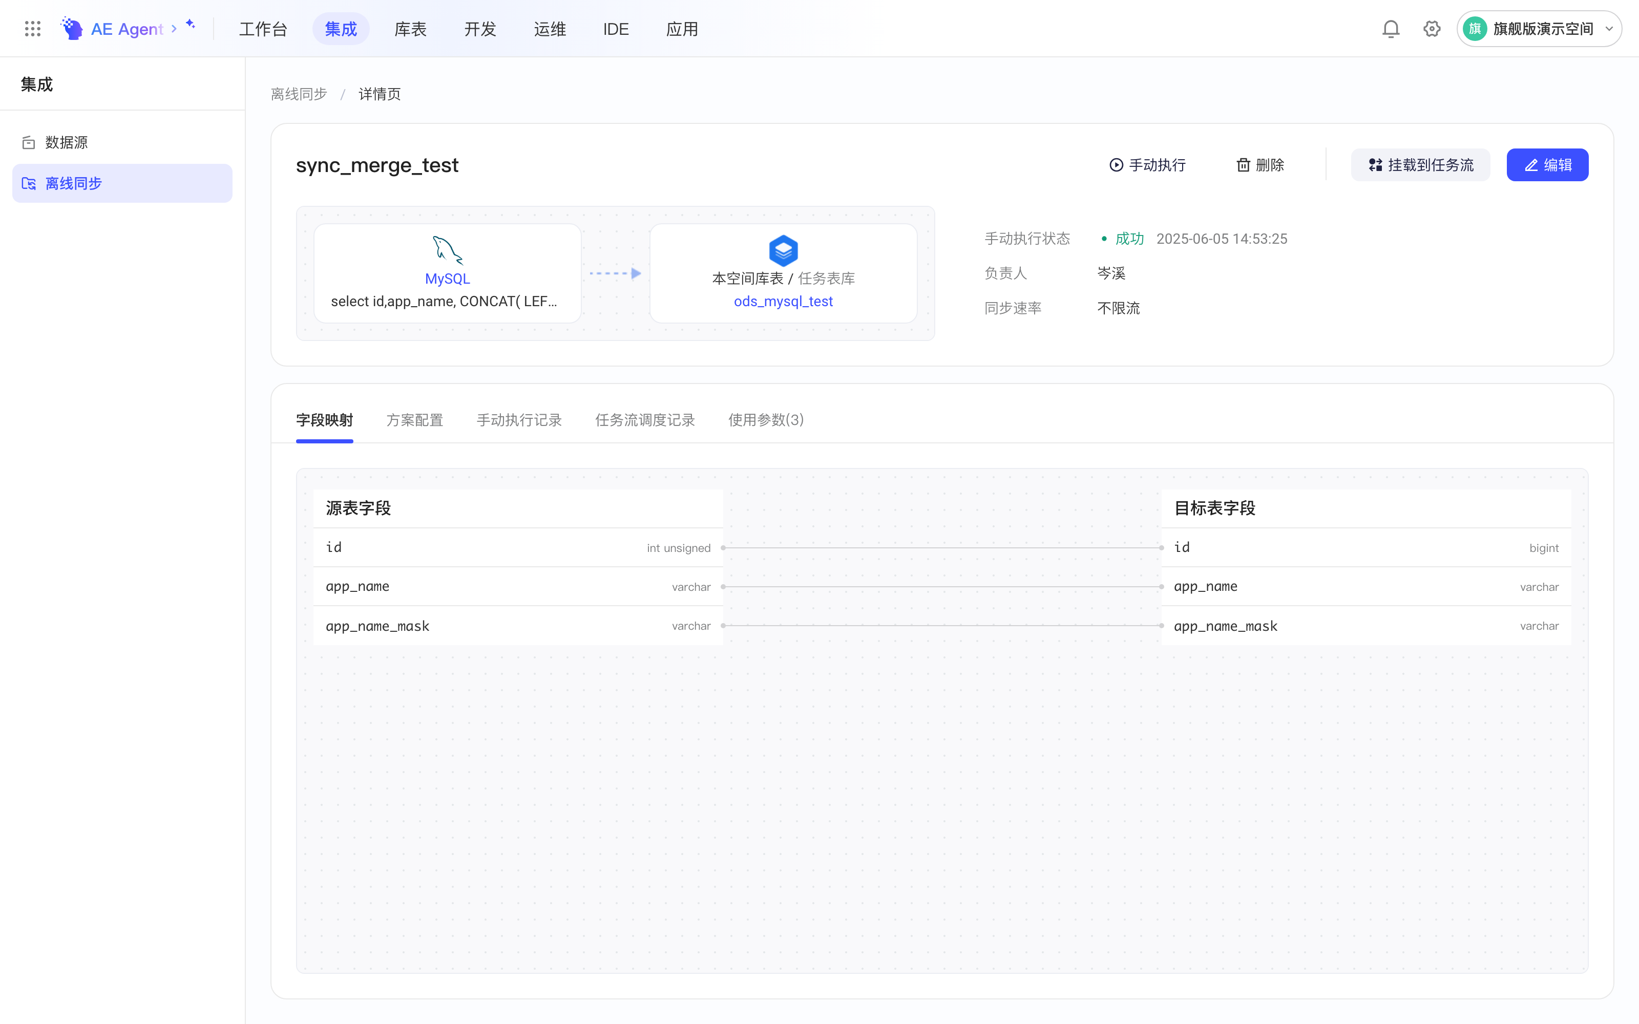Image resolution: width=1639 pixels, height=1024 pixels.
Task: Select 数据源 in the sidebar
Action: pyautogui.click(x=122, y=142)
